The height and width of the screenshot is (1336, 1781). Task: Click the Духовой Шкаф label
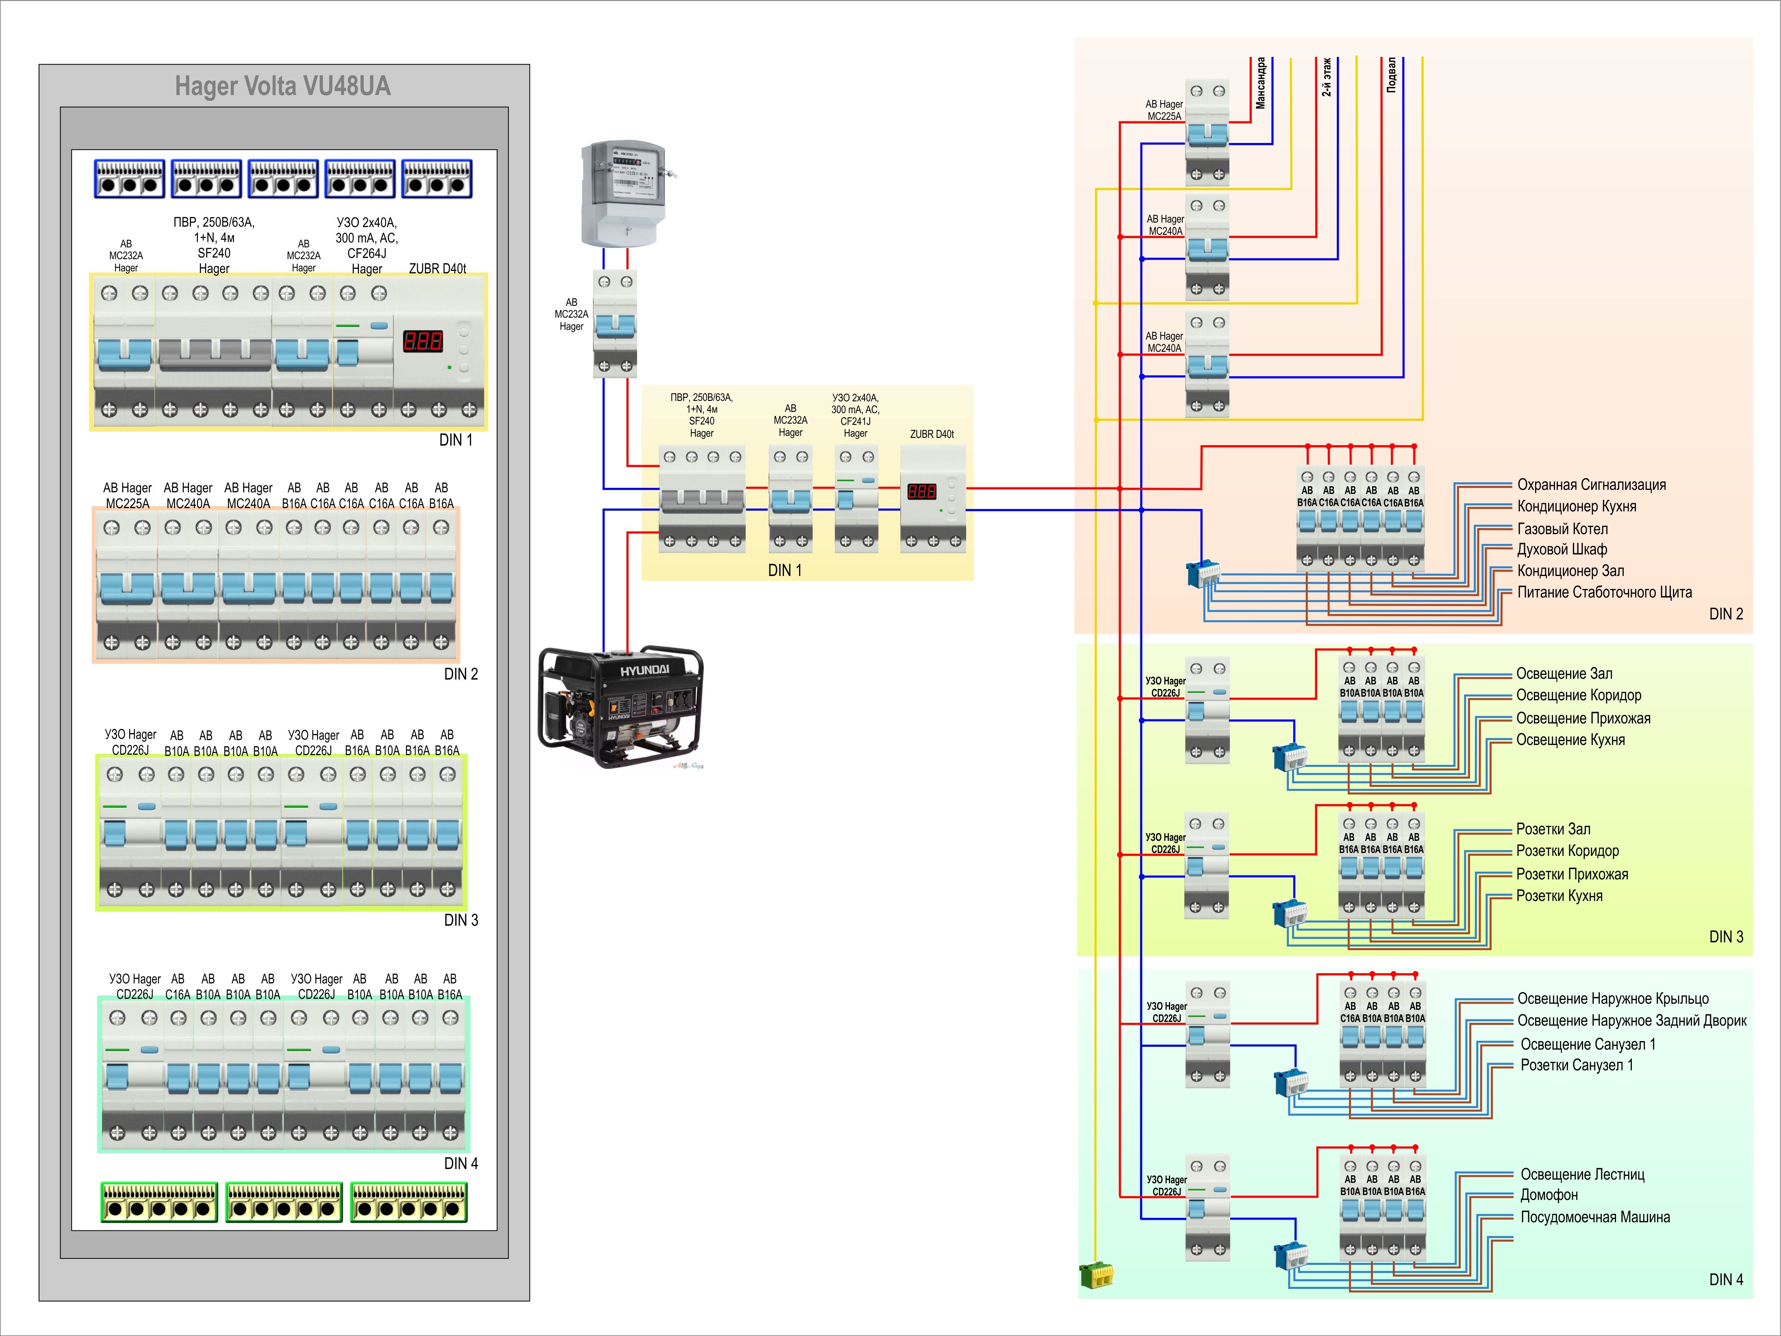(1562, 550)
